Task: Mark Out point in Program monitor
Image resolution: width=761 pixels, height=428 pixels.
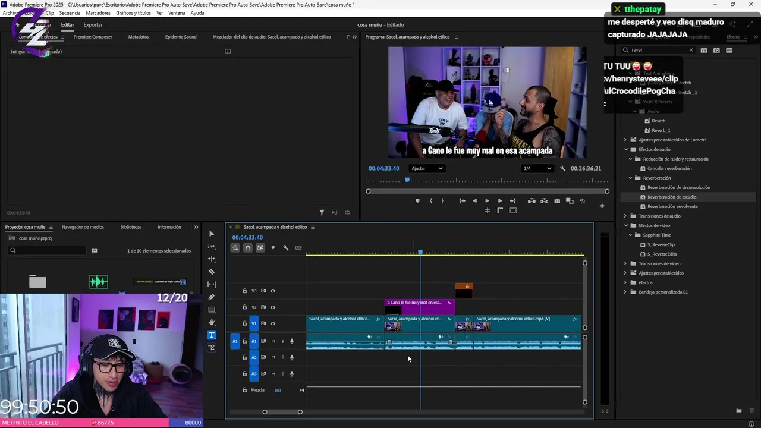Action: click(442, 201)
